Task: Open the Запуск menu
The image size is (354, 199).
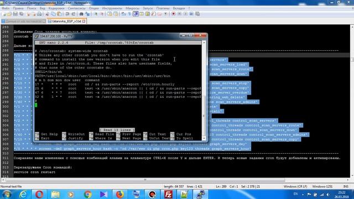Action: (148, 8)
